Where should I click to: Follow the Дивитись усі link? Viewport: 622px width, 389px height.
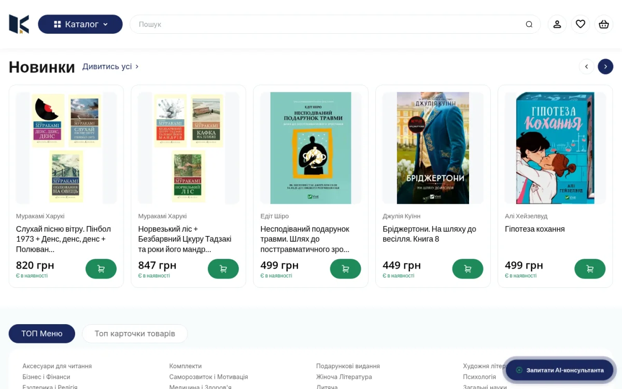[111, 66]
